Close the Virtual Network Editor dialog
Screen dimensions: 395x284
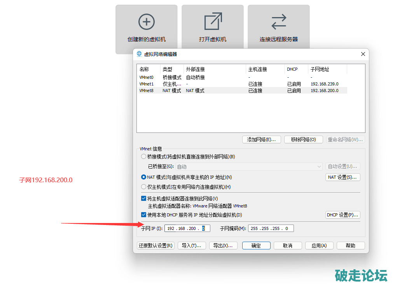[363, 54]
